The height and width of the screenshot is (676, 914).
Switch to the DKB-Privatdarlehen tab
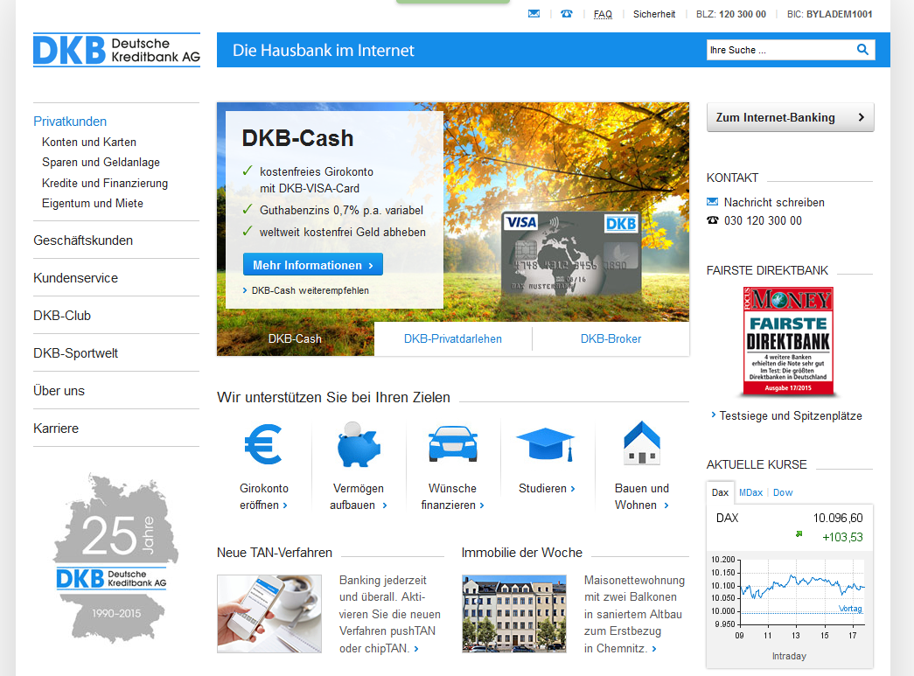(x=453, y=338)
